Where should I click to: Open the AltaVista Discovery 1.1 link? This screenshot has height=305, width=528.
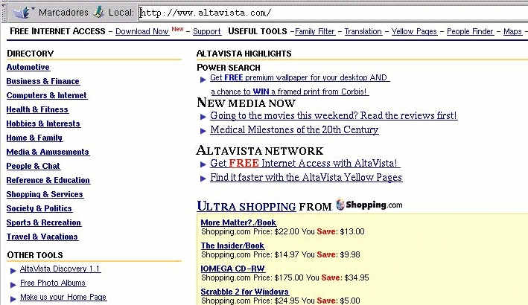pos(60,269)
